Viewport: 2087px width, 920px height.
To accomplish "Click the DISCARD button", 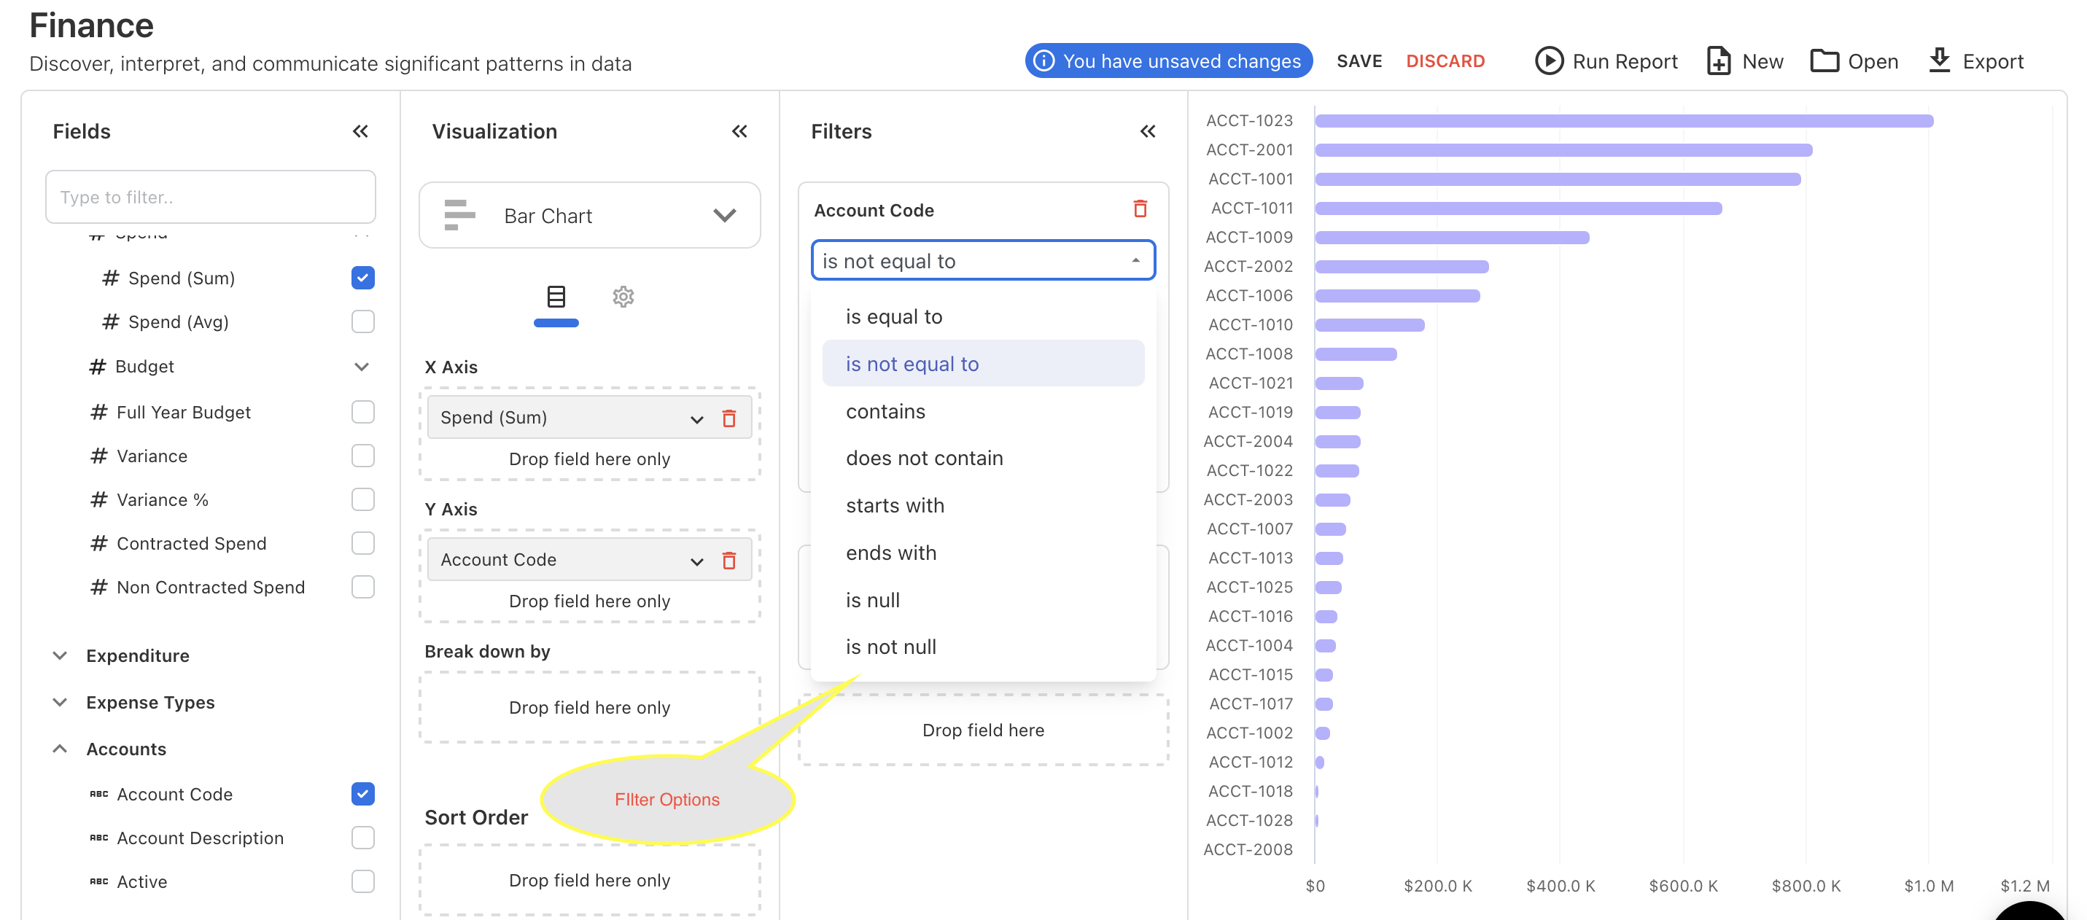I will (1445, 61).
